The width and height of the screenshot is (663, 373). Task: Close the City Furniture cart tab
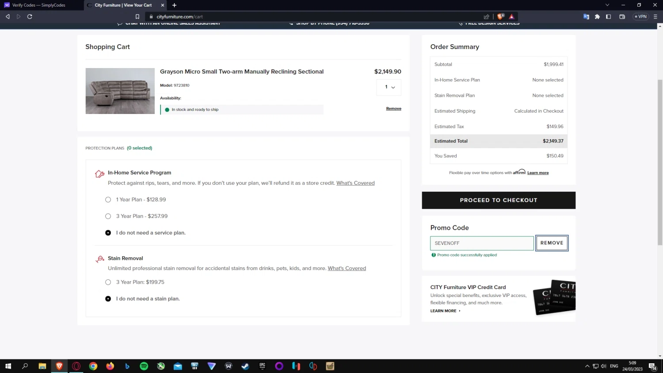[x=163, y=5]
